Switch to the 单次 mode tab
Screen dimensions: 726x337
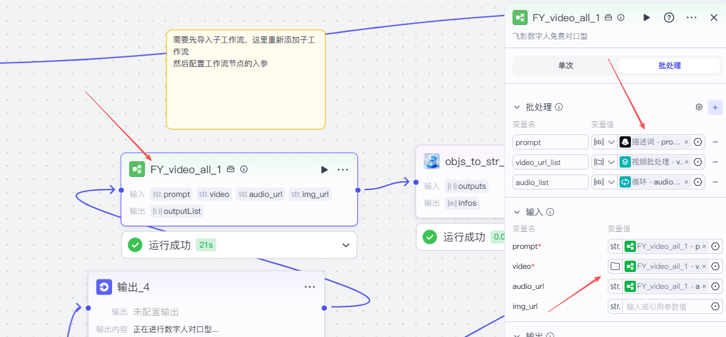565,66
